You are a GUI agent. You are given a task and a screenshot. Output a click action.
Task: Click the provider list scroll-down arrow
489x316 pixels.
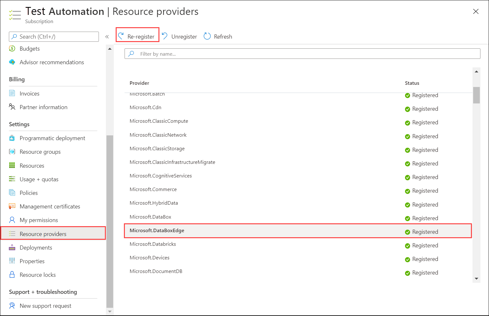click(x=477, y=278)
